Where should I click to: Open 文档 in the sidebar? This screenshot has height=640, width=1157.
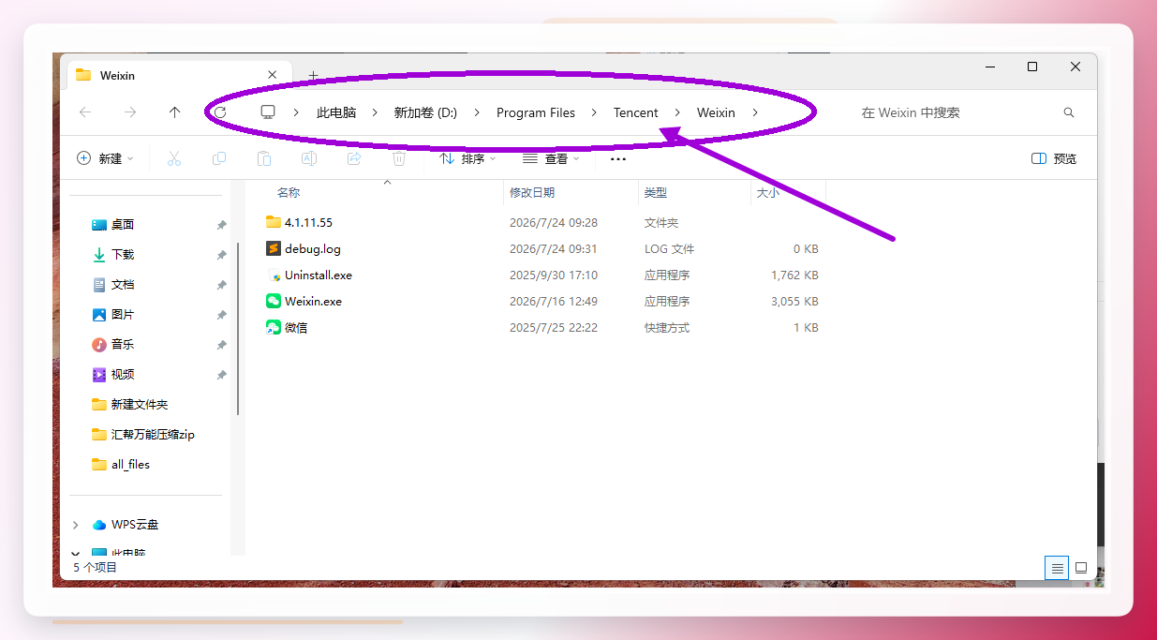point(123,285)
